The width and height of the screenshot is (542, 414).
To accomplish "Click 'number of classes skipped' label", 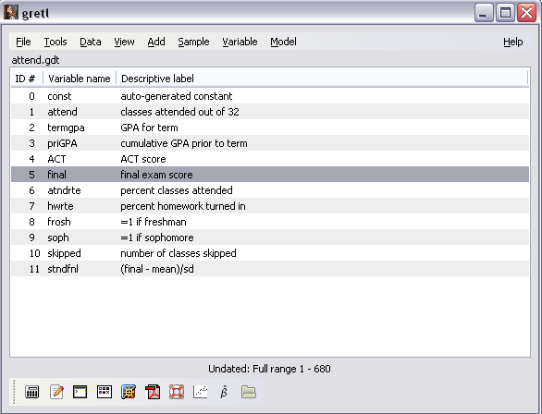I will coord(179,253).
